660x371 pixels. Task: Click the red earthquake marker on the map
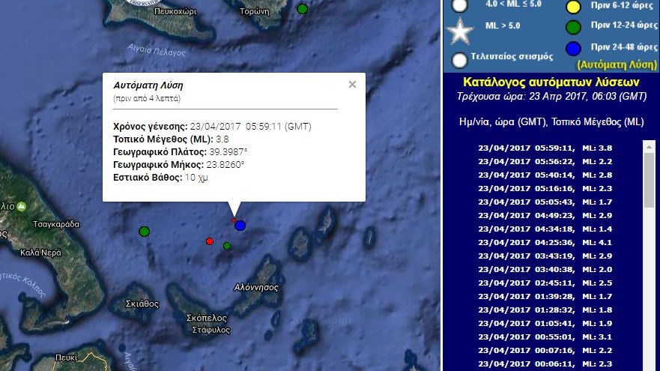pos(210,241)
